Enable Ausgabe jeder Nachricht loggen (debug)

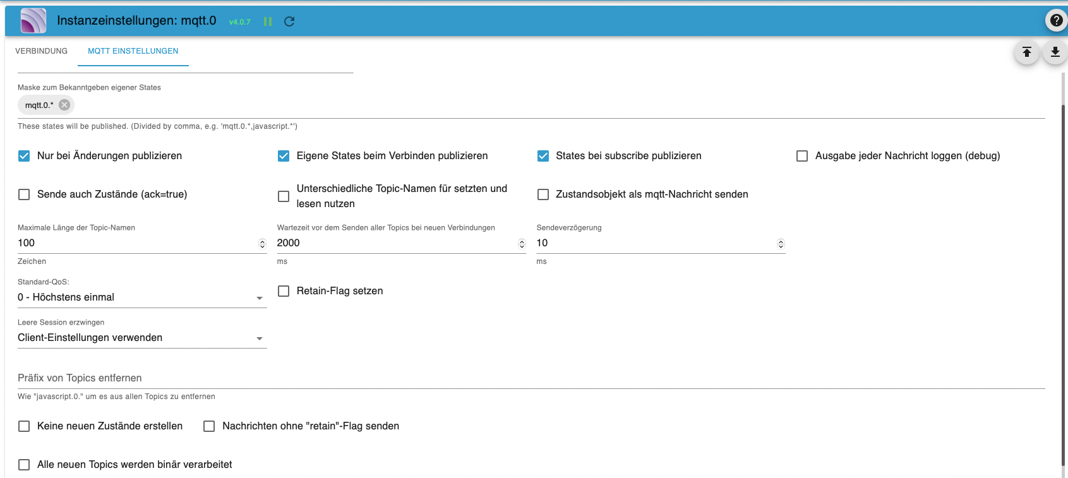pos(802,156)
